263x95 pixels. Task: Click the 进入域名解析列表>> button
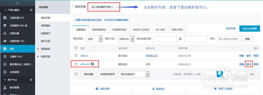click(x=103, y=7)
